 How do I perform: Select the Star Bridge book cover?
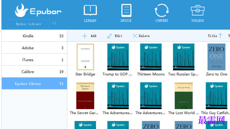click(x=85, y=57)
